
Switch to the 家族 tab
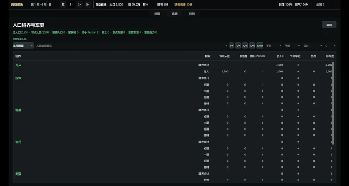point(174,14)
